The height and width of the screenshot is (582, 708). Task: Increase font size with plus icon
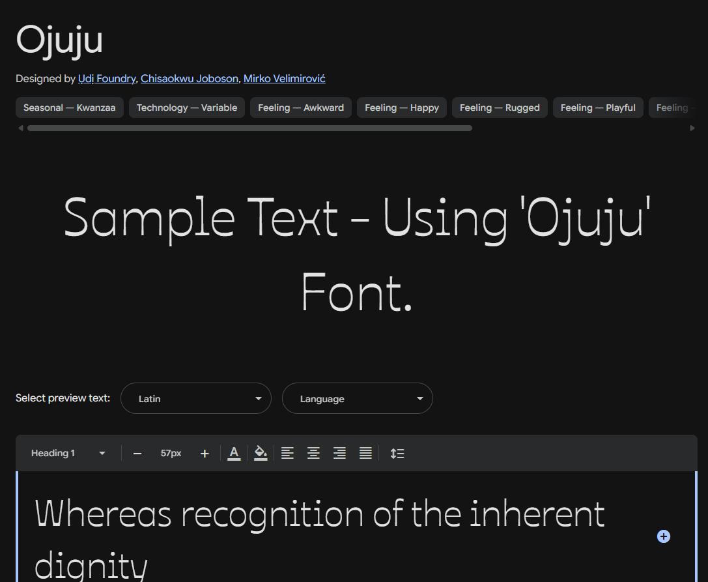click(x=205, y=453)
